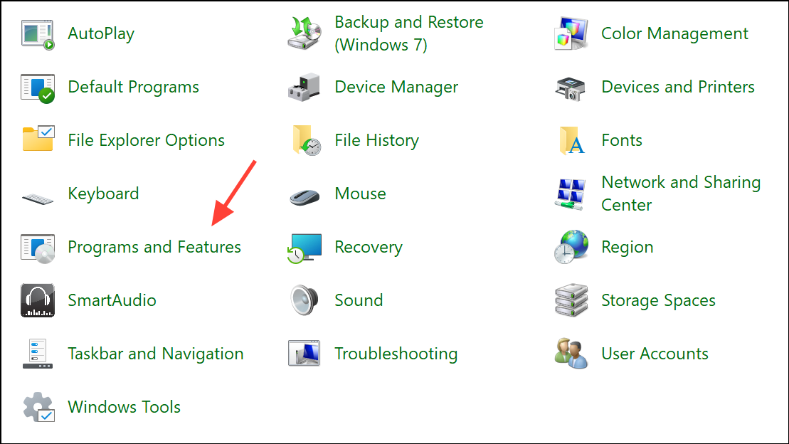Click the File History folder icon
This screenshot has height=444, width=789.
coord(305,141)
